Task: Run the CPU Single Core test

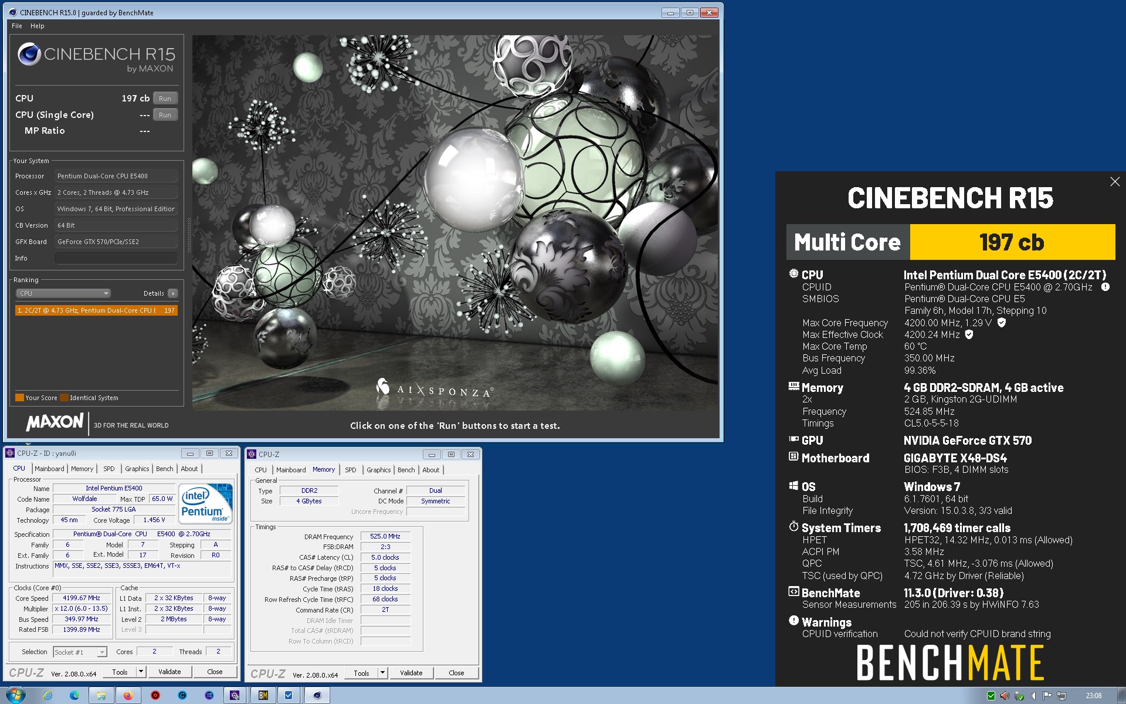Action: tap(165, 115)
